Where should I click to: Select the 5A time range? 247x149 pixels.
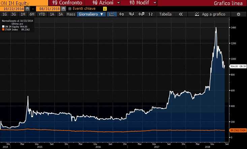[61, 14]
